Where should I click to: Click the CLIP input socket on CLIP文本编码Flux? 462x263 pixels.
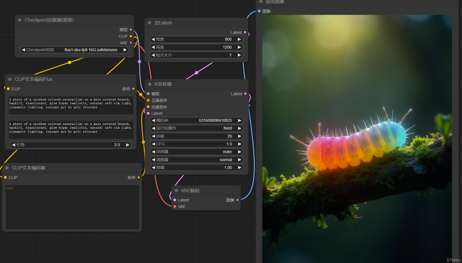tap(8, 89)
